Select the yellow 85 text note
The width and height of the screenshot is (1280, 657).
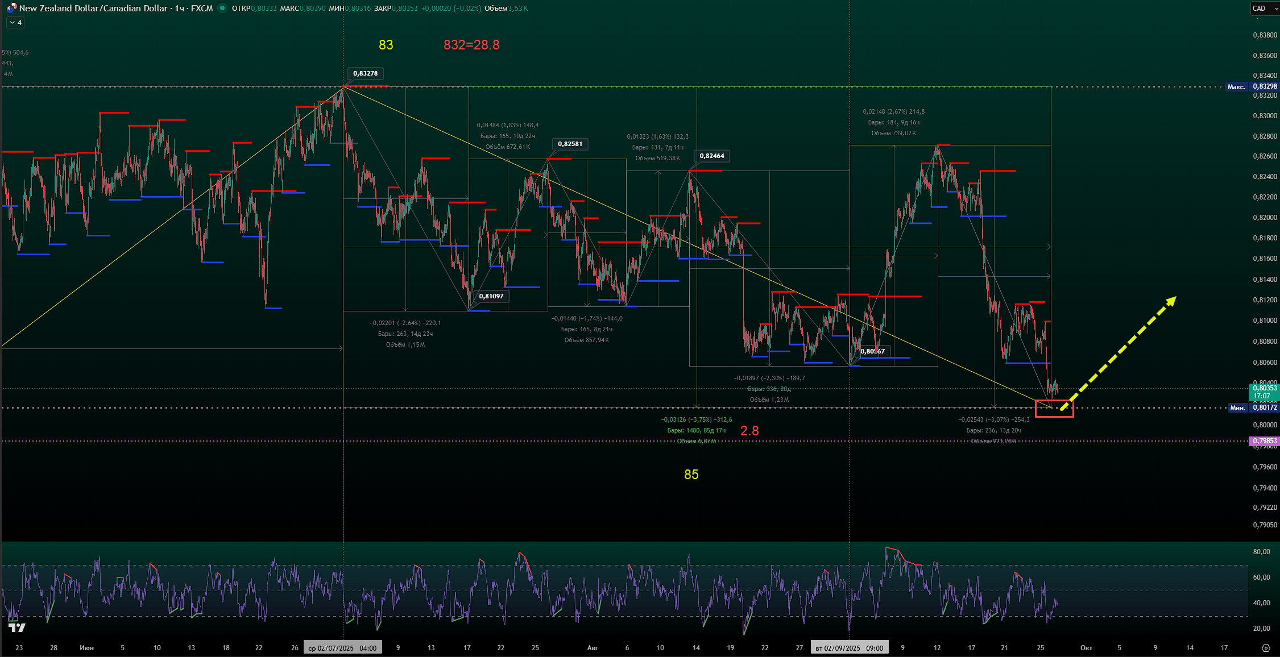tap(691, 475)
